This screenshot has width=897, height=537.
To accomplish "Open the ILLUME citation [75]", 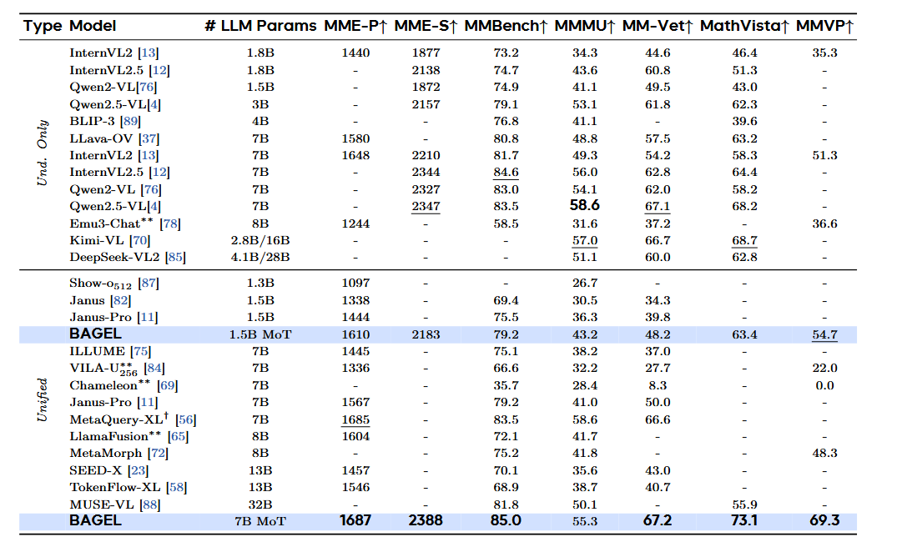I will point(141,351).
